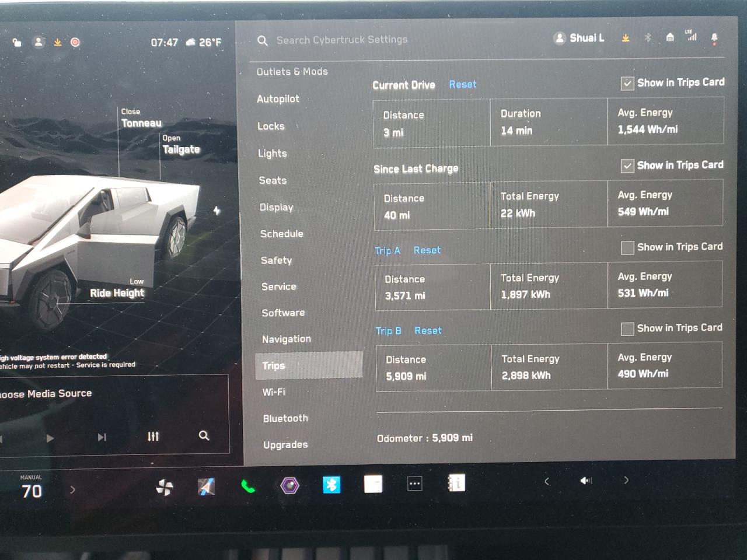This screenshot has width=747, height=560.
Task: Reset the Trip A counter
Action: tap(427, 250)
